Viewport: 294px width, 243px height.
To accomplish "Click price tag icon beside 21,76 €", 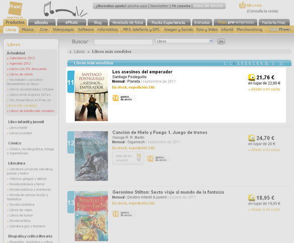I will click(x=252, y=77).
